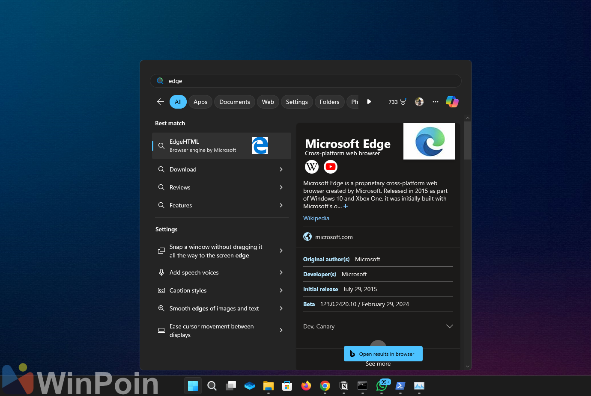Follow the Wikipedia text link
Image resolution: width=591 pixels, height=396 pixels.
click(316, 218)
